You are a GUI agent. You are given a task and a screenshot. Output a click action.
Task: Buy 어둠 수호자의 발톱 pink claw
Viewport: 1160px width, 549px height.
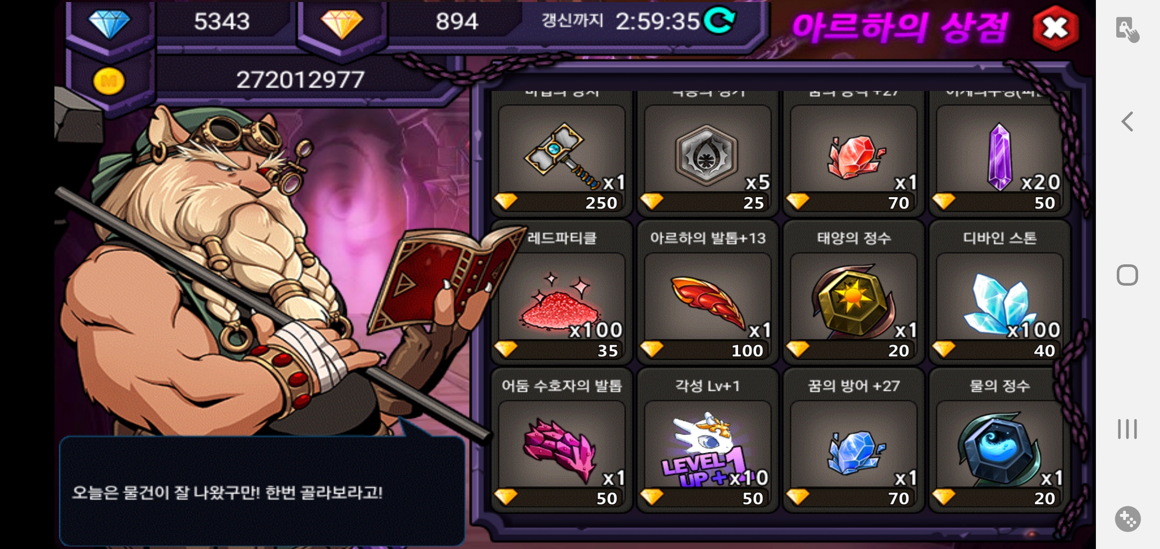click(562, 440)
